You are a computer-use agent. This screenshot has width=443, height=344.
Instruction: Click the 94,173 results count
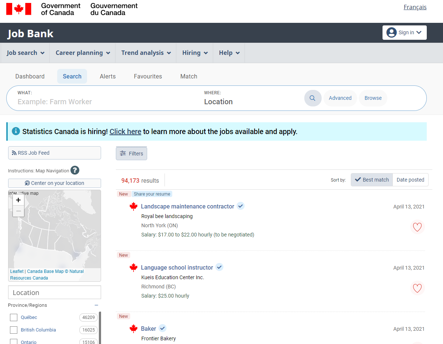coord(140,180)
